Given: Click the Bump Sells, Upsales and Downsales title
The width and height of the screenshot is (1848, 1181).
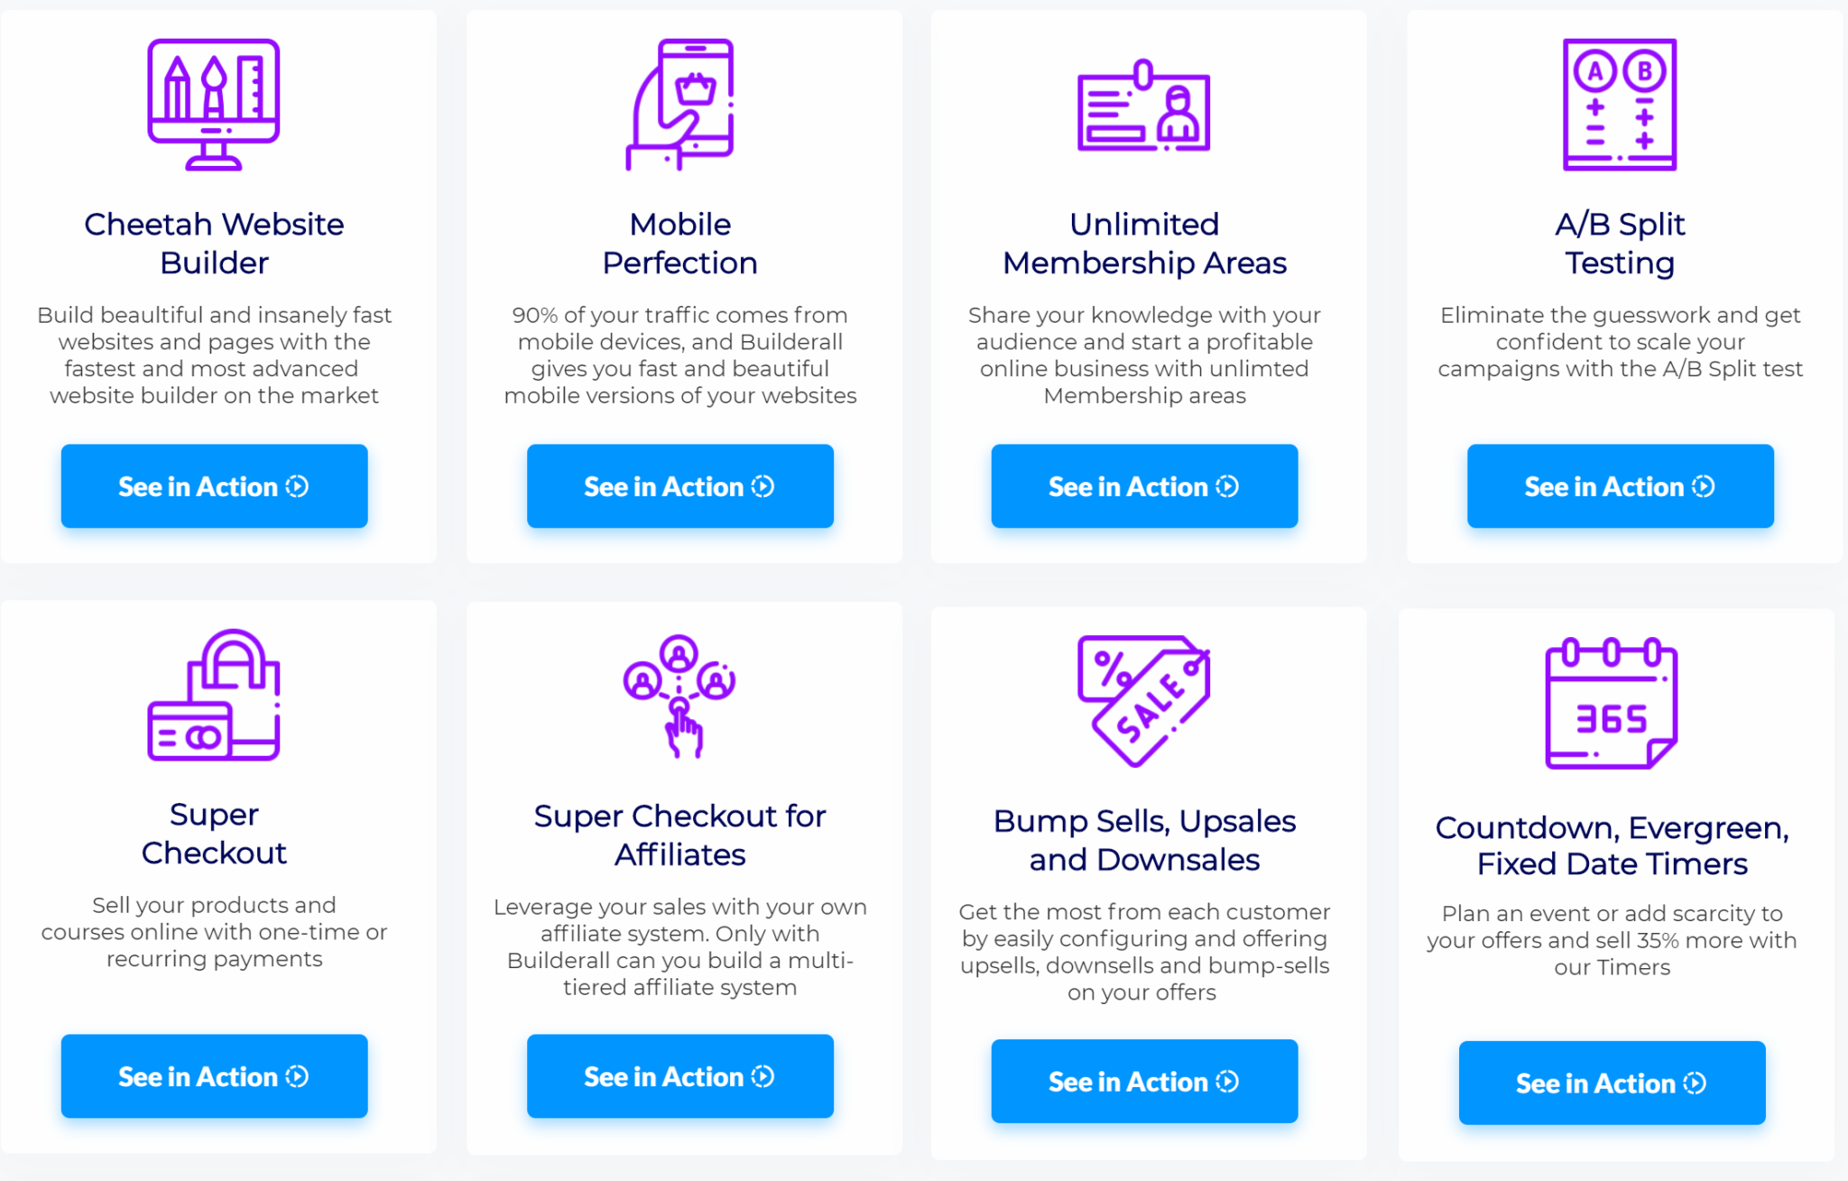Looking at the screenshot, I should coord(1144,840).
